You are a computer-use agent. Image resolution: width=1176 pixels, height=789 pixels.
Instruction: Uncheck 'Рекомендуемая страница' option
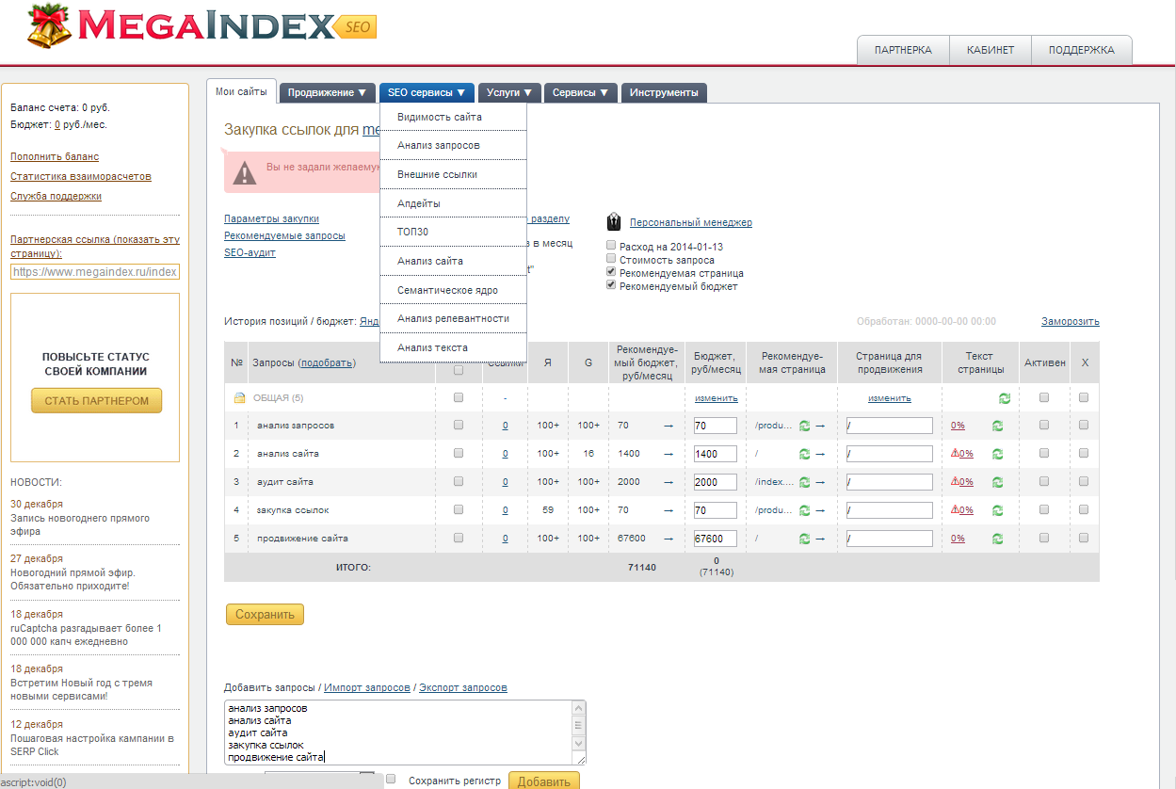click(x=611, y=272)
